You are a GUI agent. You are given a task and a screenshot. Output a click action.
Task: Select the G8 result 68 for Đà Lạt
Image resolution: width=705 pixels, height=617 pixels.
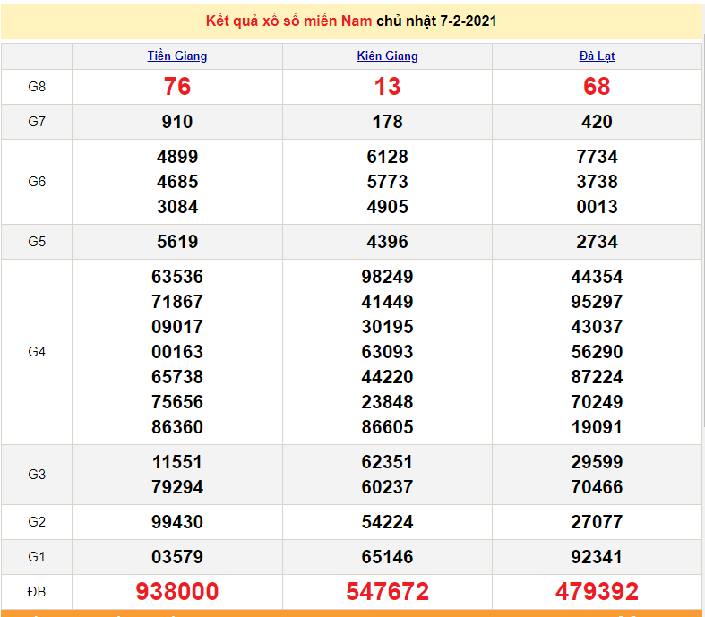click(x=597, y=87)
